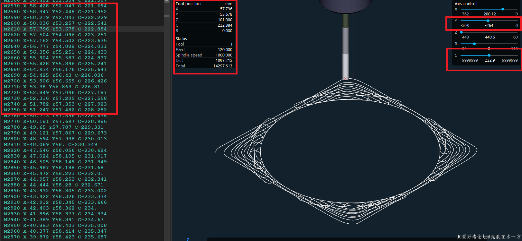Screen dimensions: 522x241
Task: Select code line N2950 X-40.883 Y58.403
Action: (55, 225)
